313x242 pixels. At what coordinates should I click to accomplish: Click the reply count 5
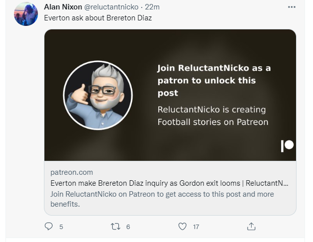[x=61, y=227]
